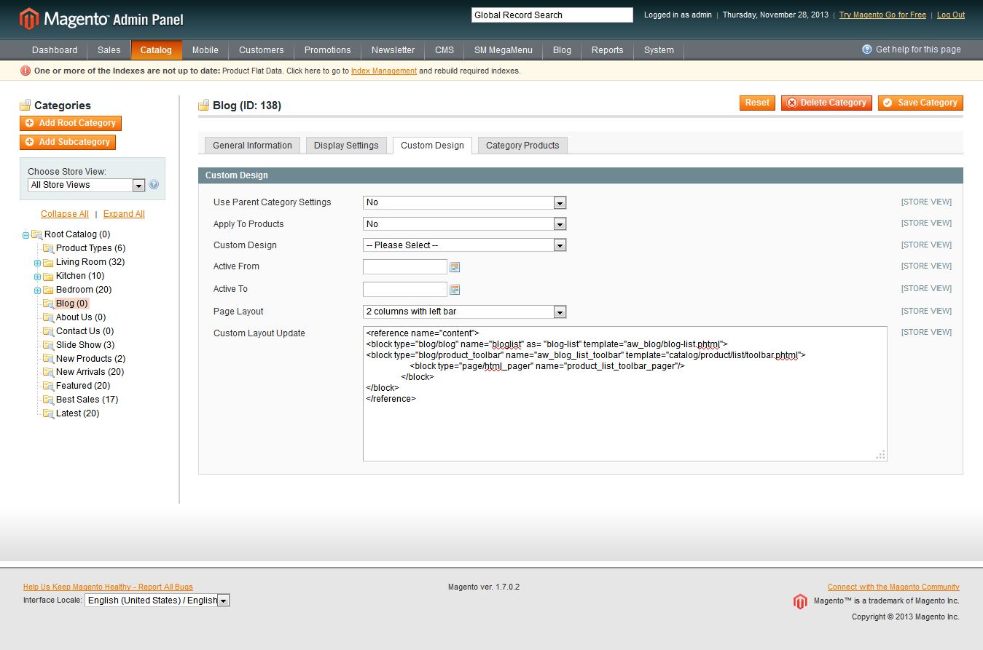Switch to Display Settings tab

tap(346, 146)
